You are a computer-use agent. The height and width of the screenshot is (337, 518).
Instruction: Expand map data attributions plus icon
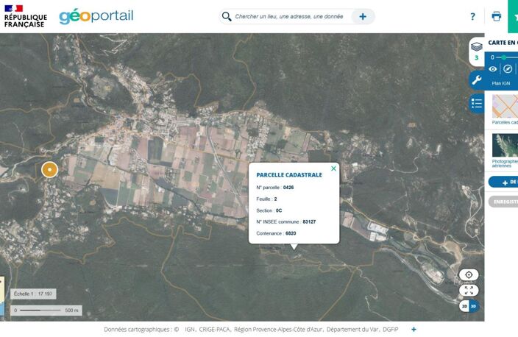click(x=414, y=329)
